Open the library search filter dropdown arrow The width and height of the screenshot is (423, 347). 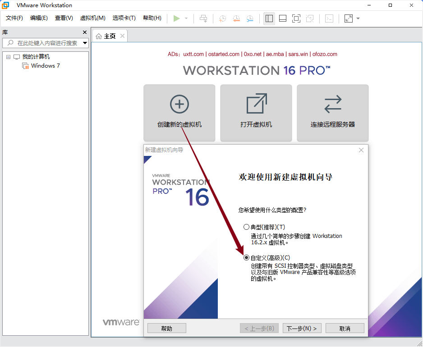85,43
